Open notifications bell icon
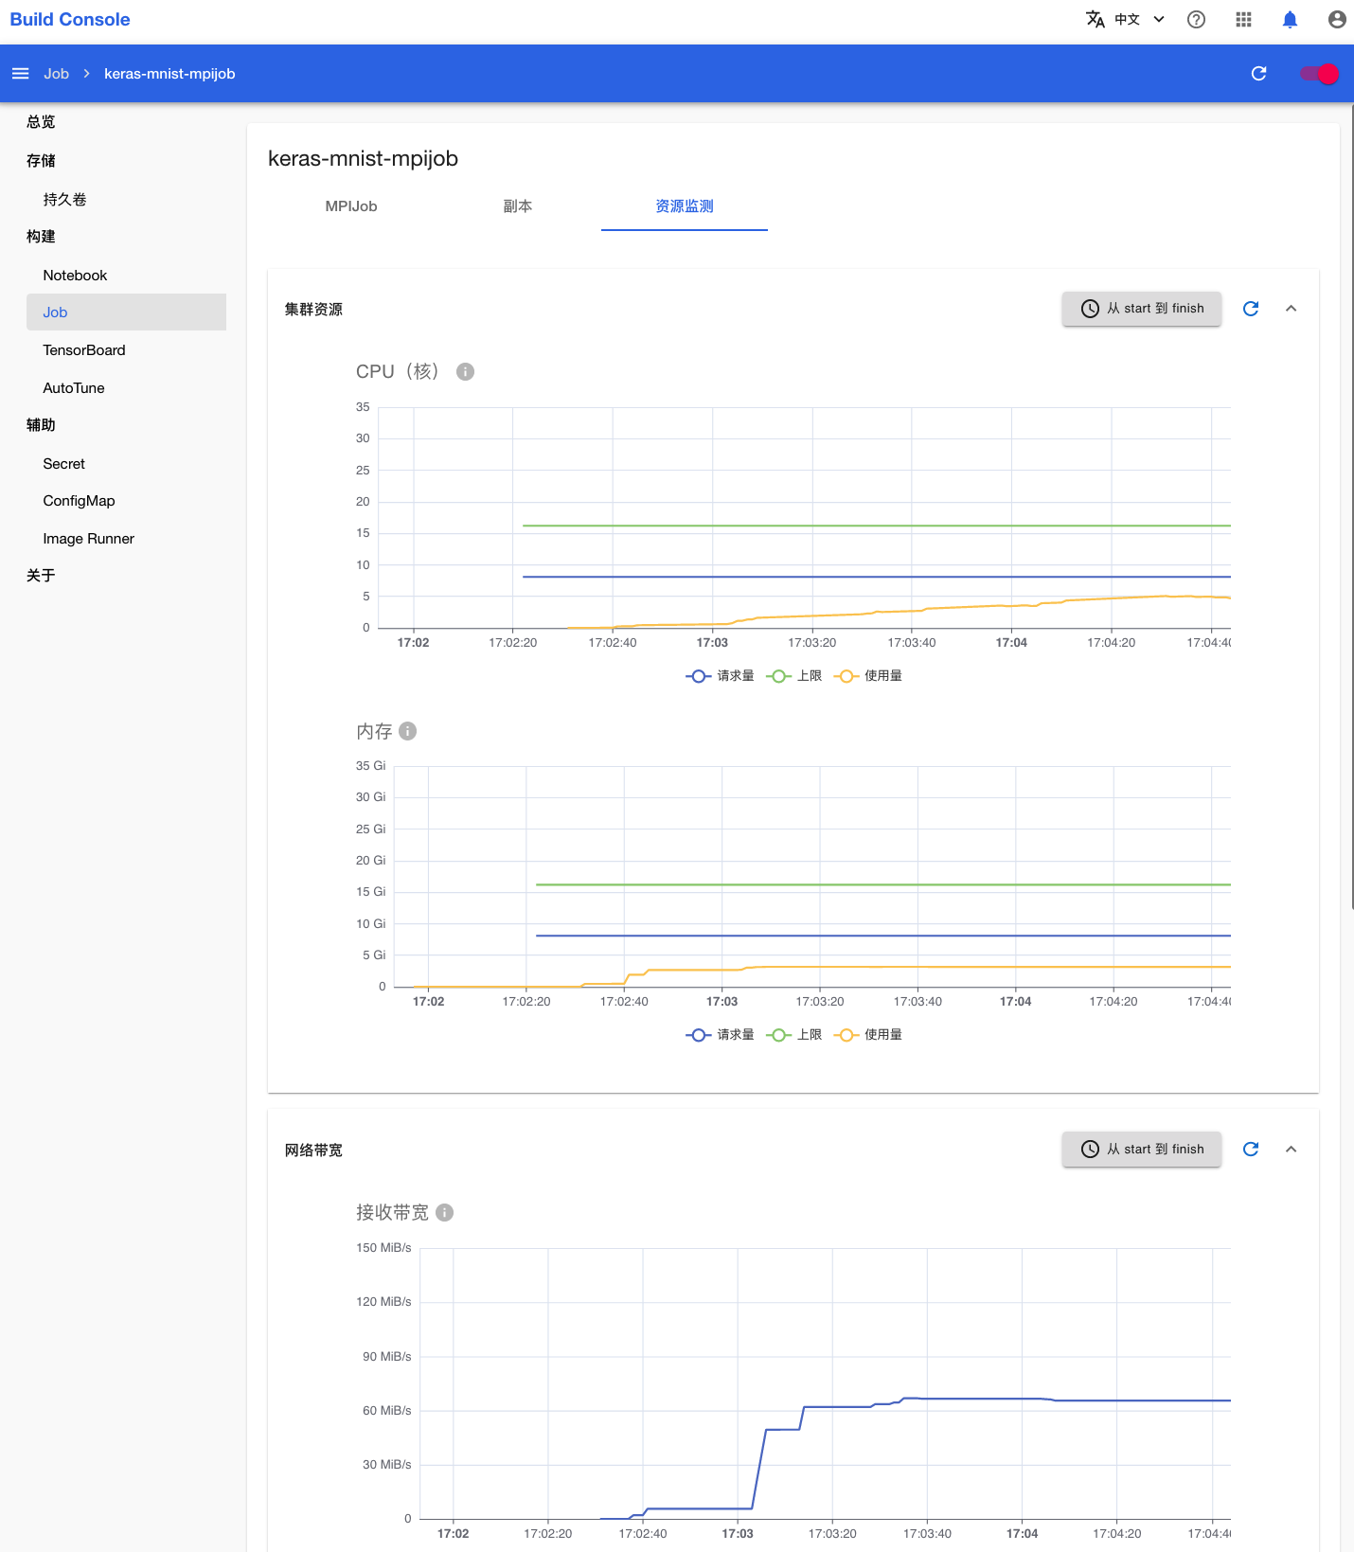This screenshot has height=1552, width=1354. pos(1290,19)
